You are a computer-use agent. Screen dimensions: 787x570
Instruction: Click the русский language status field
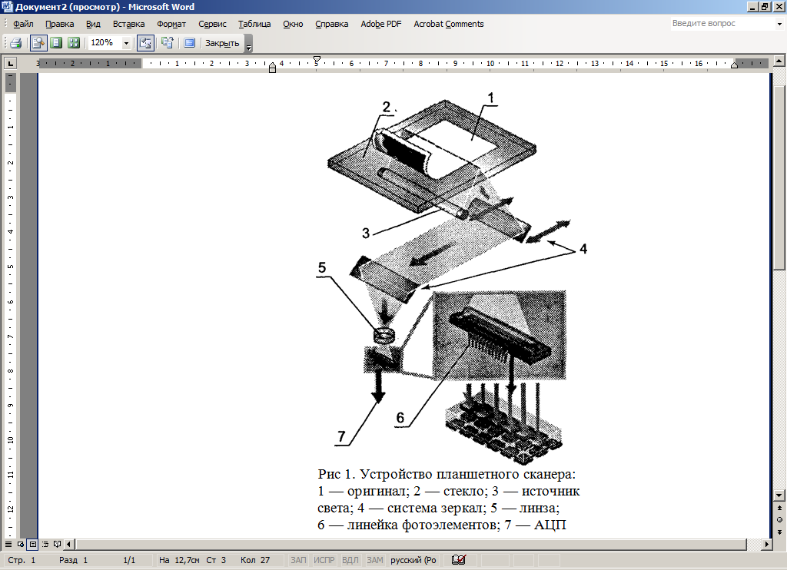pos(413,560)
